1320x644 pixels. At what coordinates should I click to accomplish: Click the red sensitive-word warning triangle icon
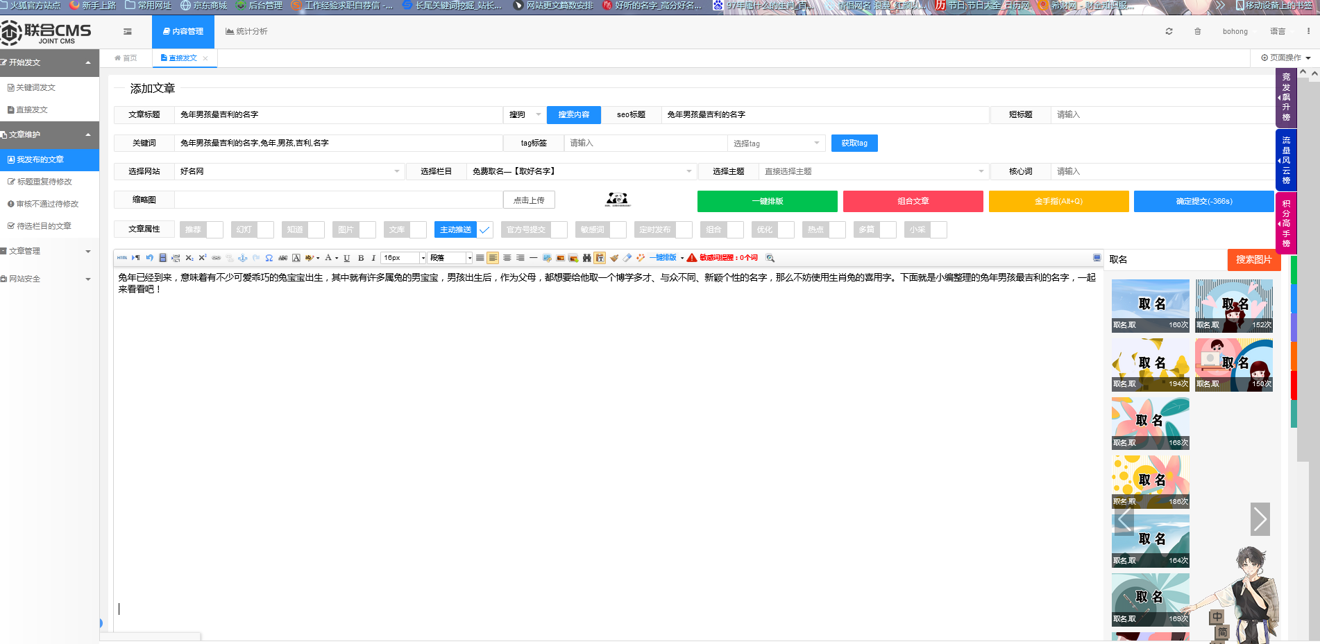pos(692,258)
